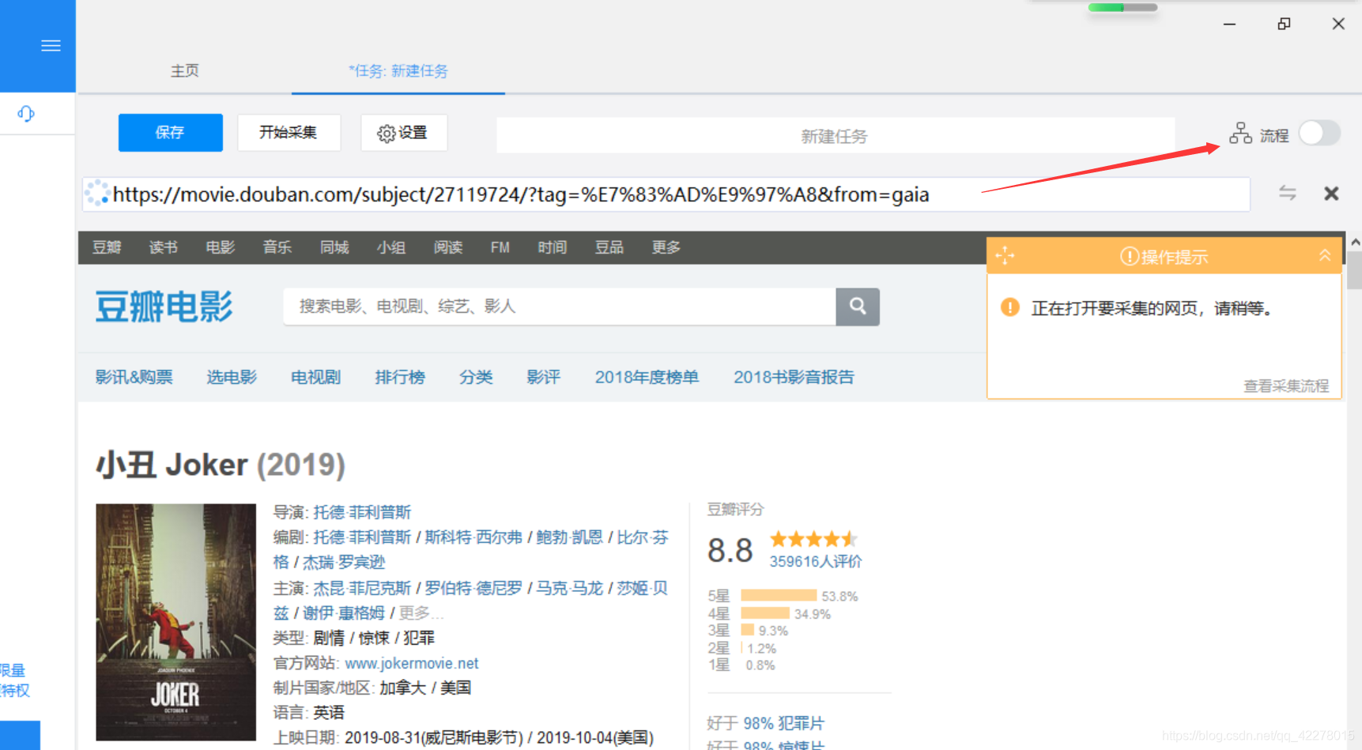Open the 电视剧 section
Screen dimensions: 1362x750
[316, 377]
